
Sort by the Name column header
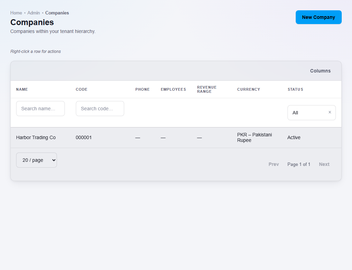point(22,89)
